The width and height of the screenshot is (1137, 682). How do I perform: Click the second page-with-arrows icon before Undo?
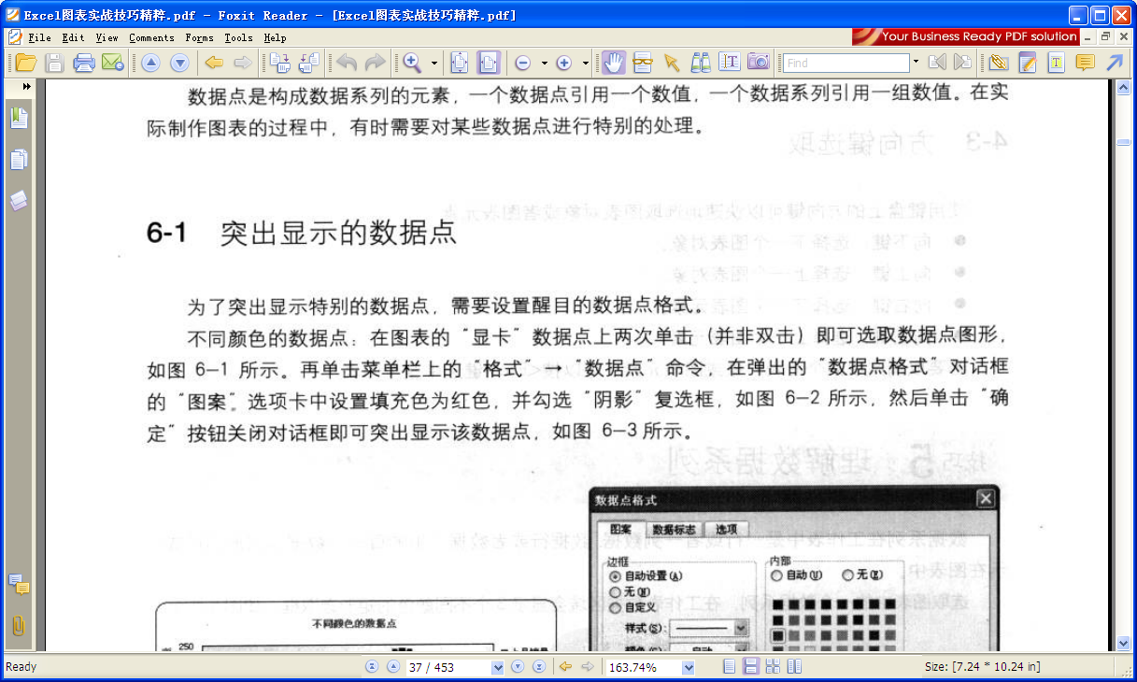[309, 63]
